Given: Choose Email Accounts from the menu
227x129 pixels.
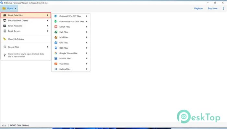Looking at the screenshot, I should 26,26.
